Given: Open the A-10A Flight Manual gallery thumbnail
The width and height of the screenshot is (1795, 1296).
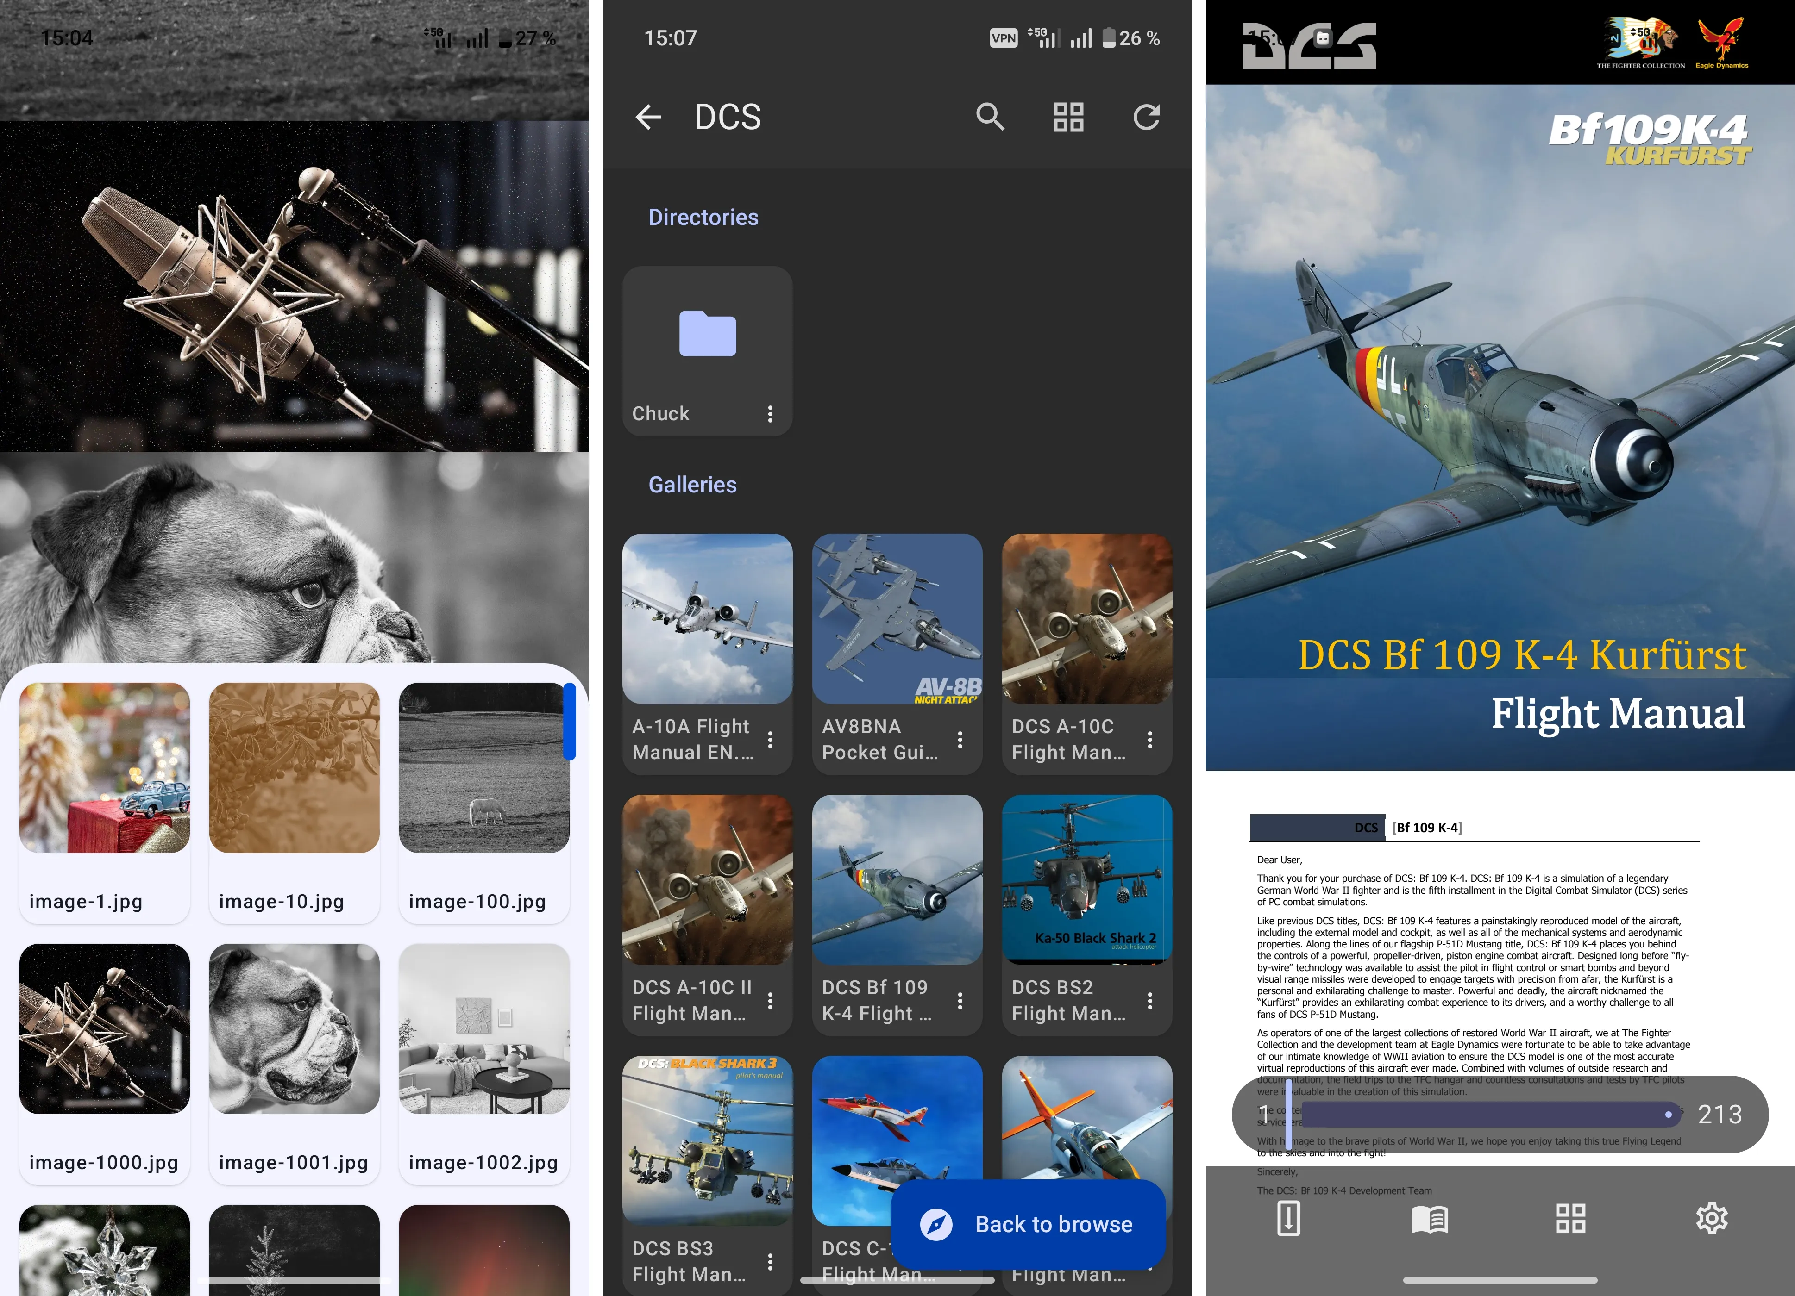Looking at the screenshot, I should coord(707,619).
